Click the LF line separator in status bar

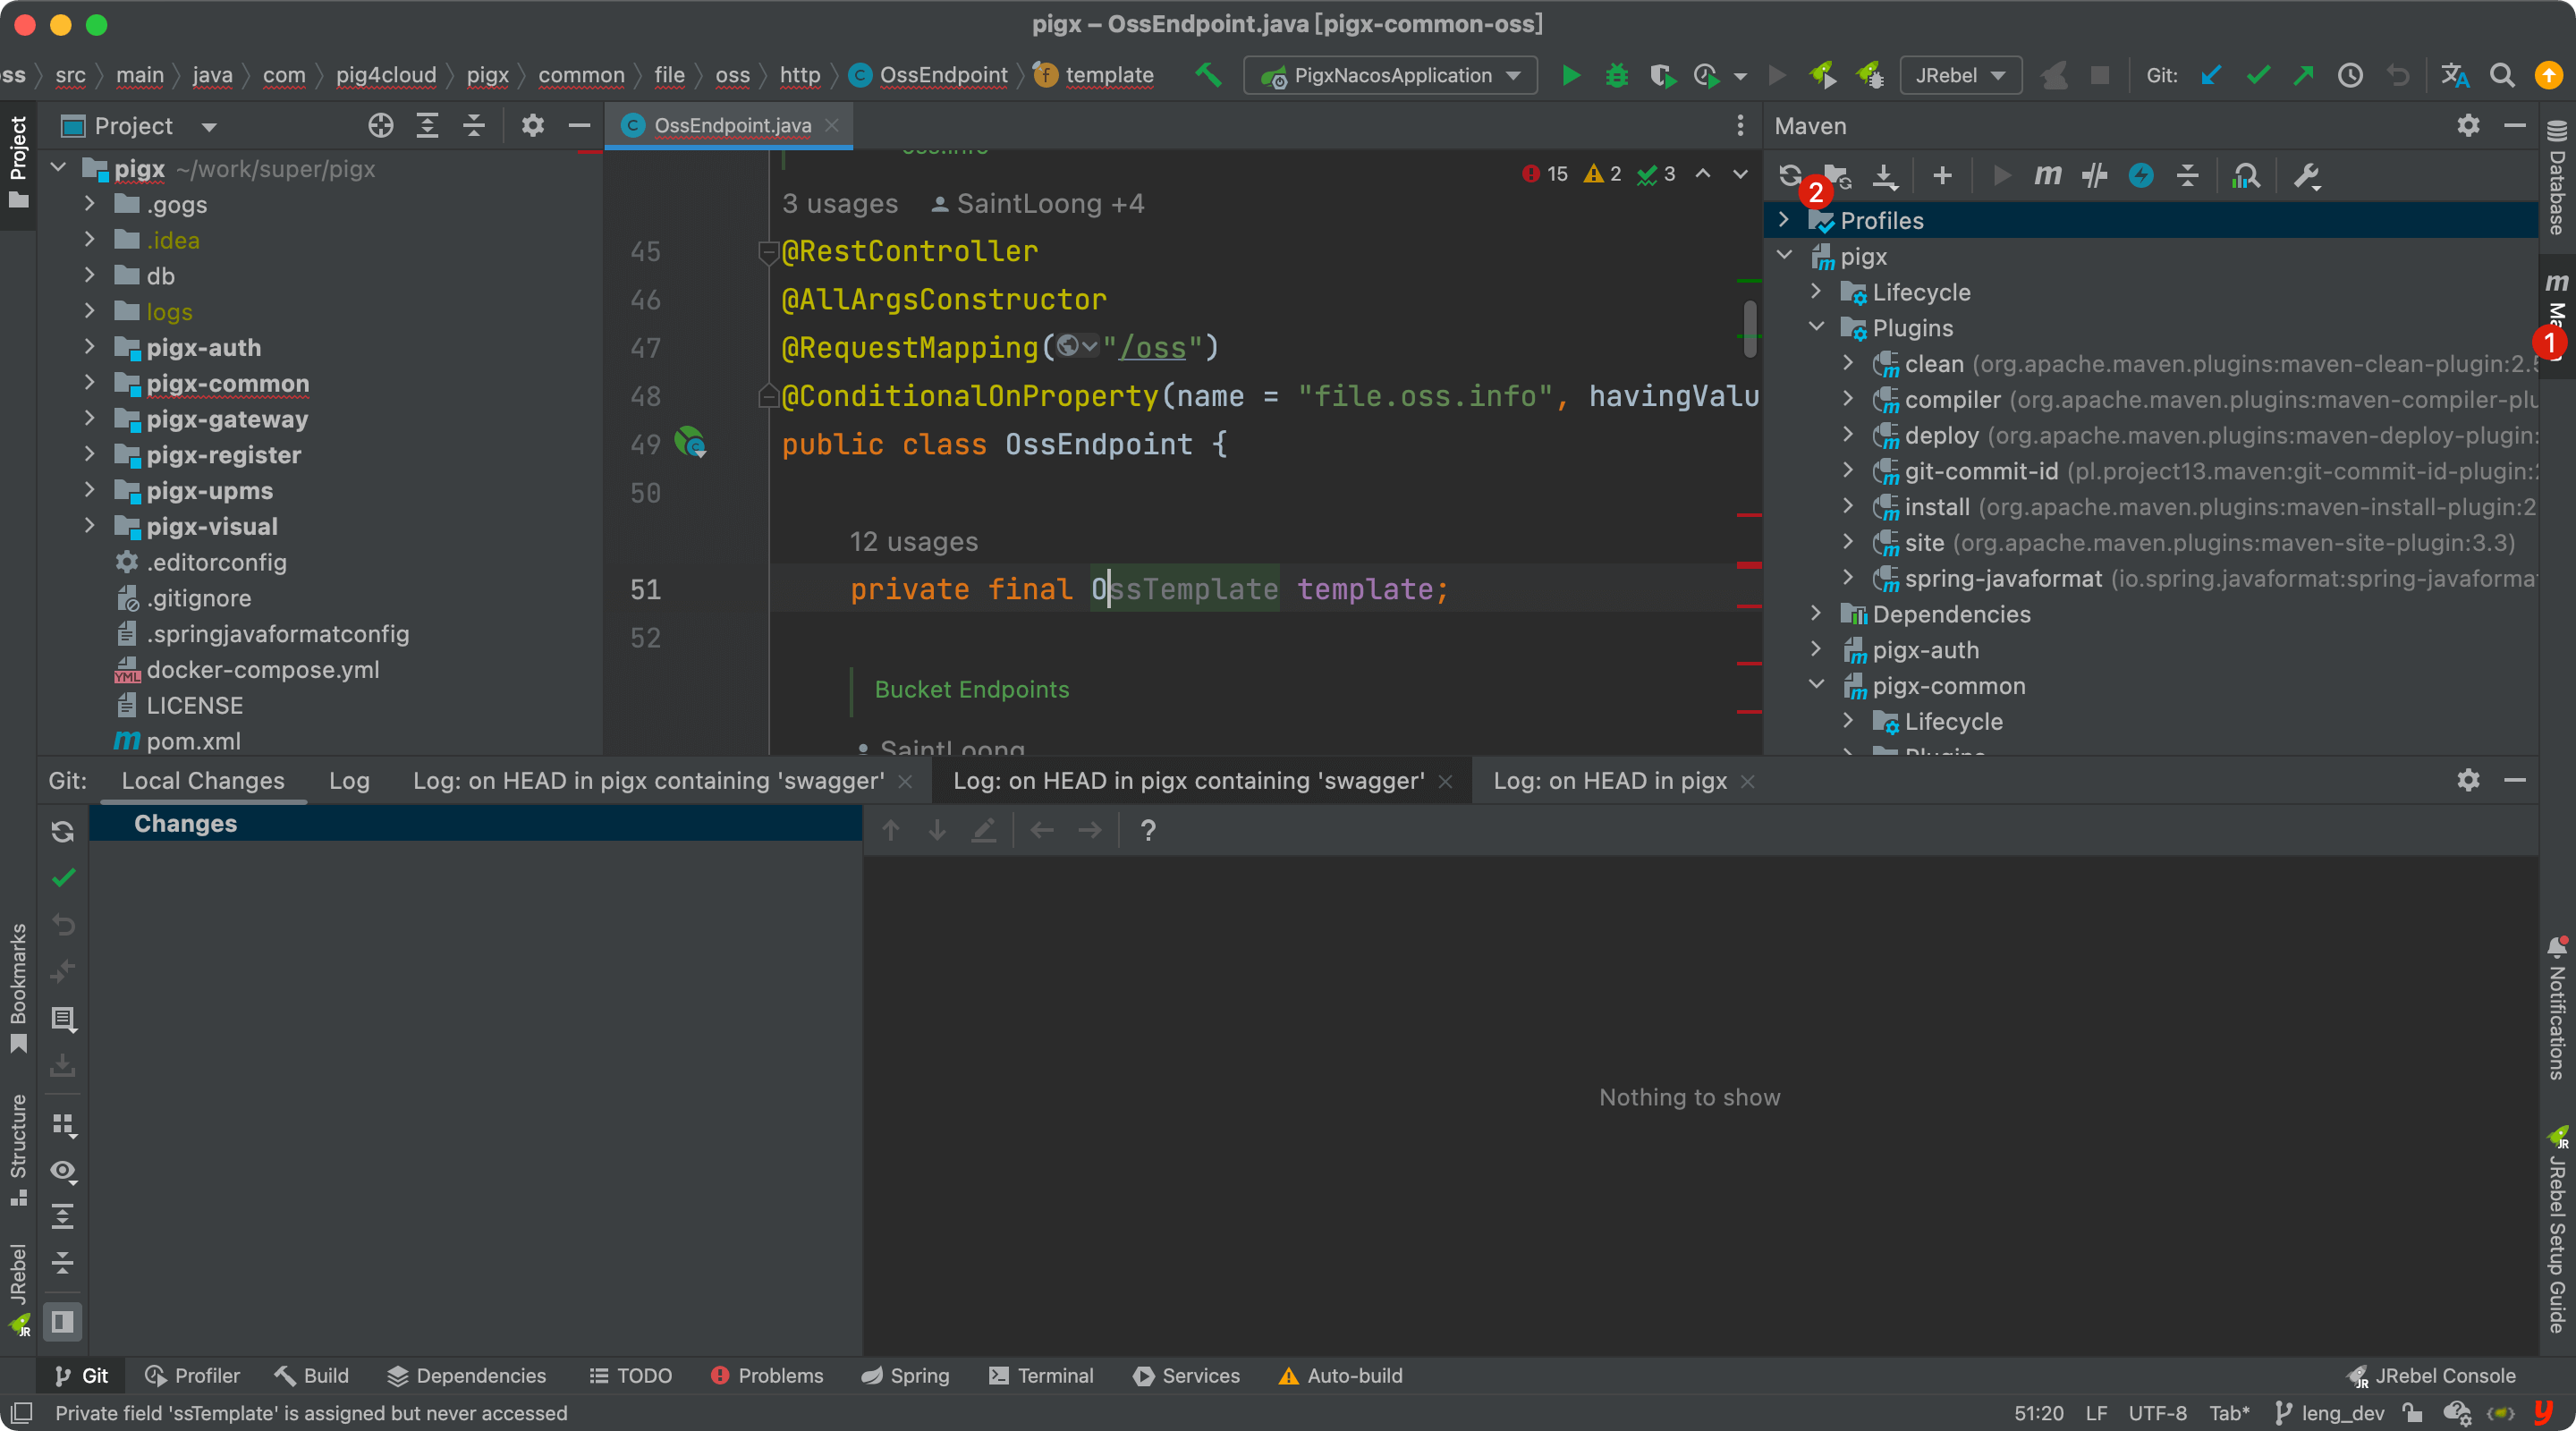pyautogui.click(x=2096, y=1412)
